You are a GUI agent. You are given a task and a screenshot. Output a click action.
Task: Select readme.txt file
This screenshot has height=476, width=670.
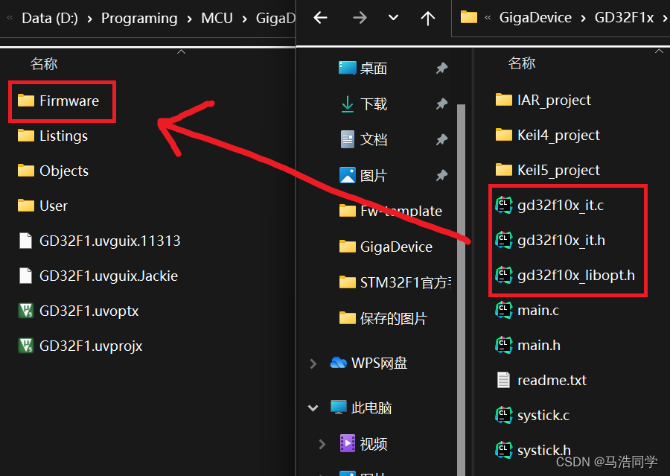(541, 381)
